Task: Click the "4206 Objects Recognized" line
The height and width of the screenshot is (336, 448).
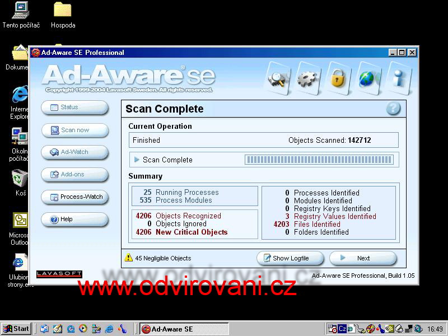Action: tap(179, 216)
